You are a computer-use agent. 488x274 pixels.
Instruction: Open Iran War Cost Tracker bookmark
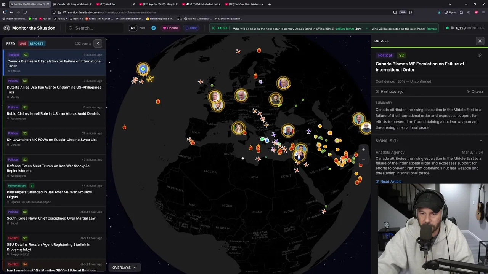pos(198,19)
